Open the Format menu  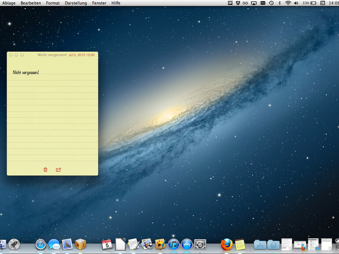pyautogui.click(x=53, y=3)
